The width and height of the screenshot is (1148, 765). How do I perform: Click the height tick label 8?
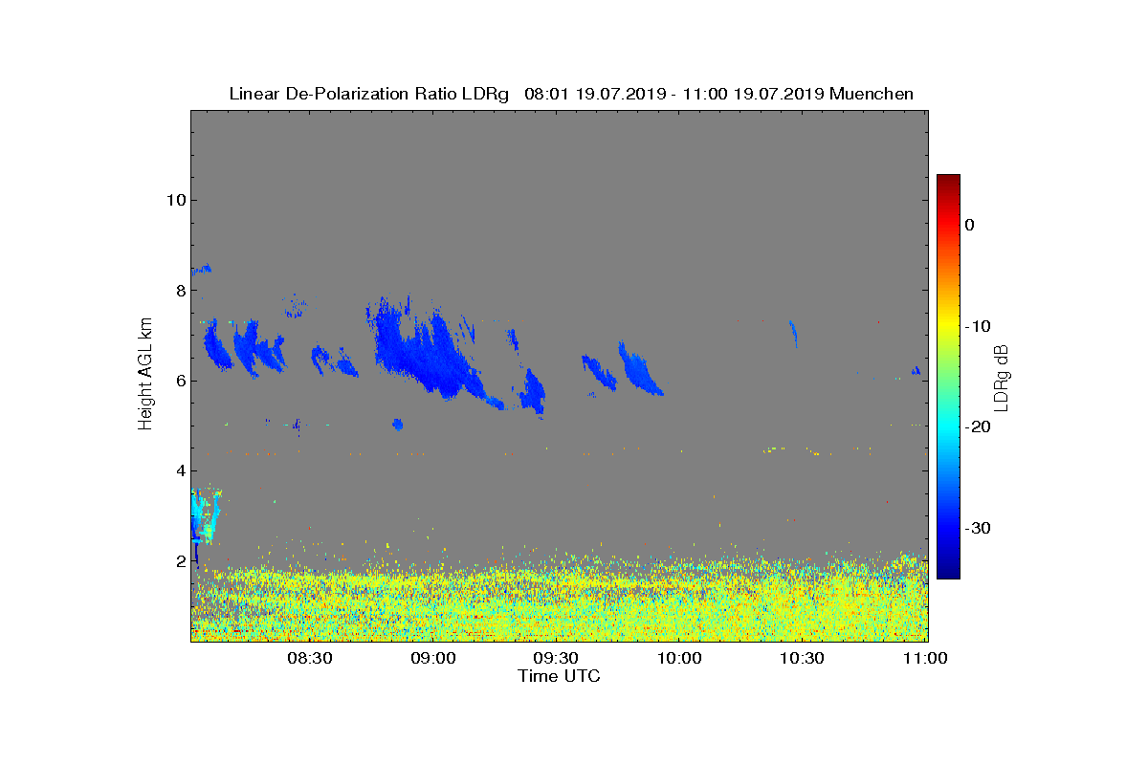pos(179,291)
